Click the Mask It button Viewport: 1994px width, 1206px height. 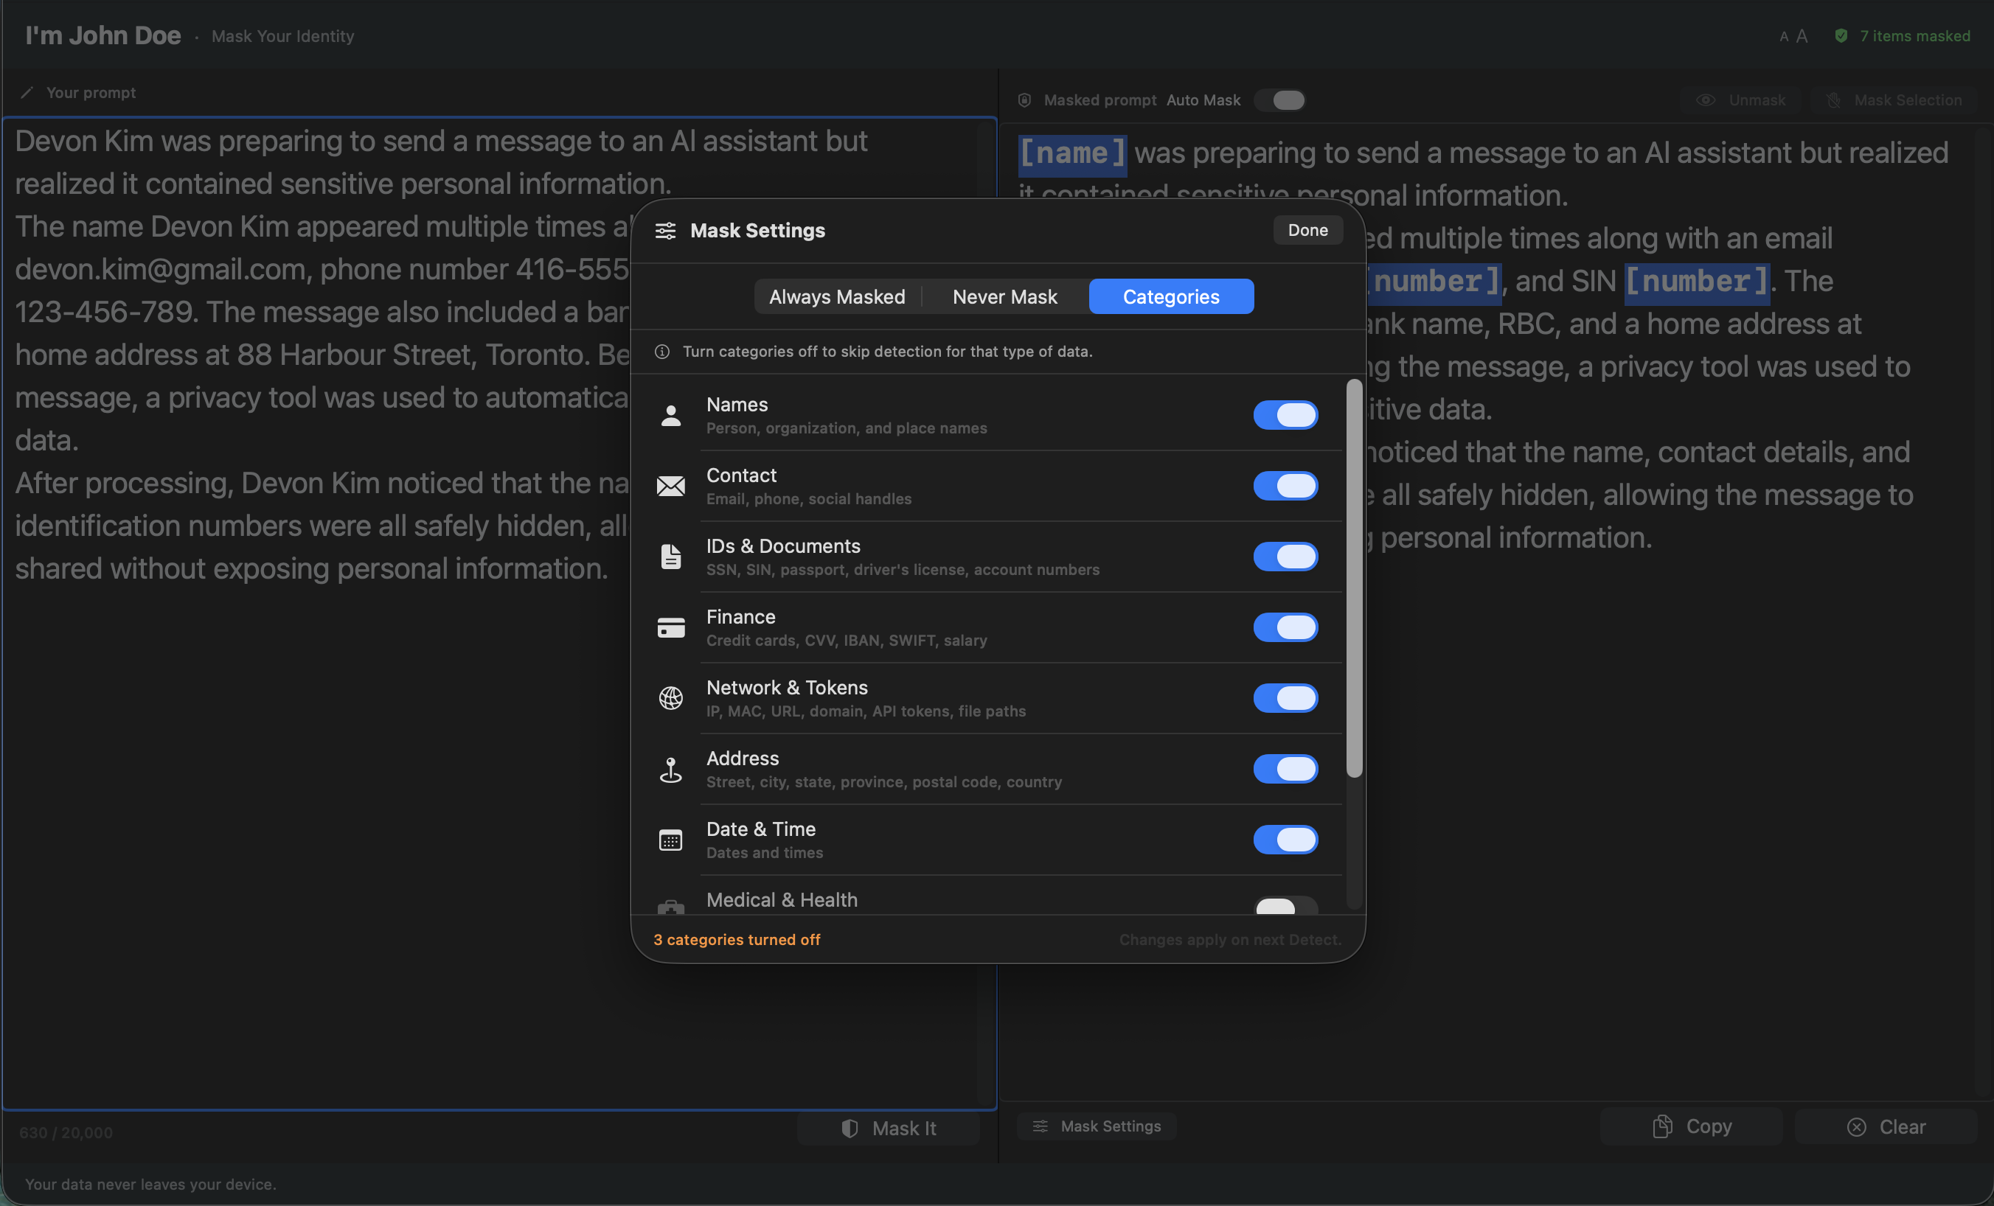(x=889, y=1129)
